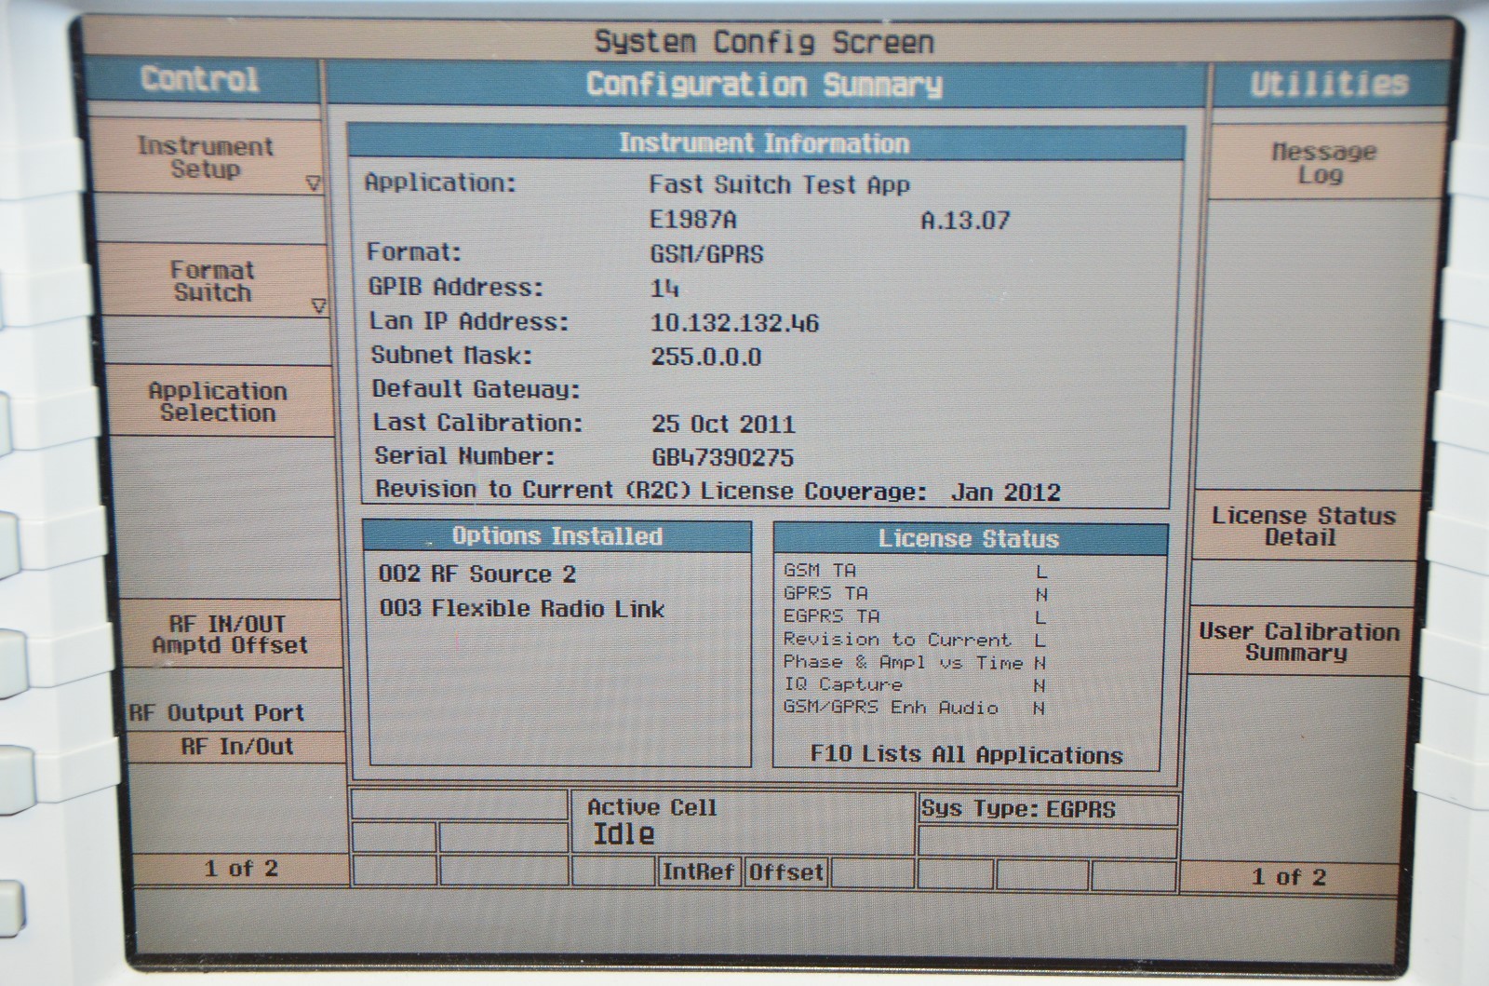The height and width of the screenshot is (986, 1489).
Task: Click the IntRef status indicator
Action: 697,872
